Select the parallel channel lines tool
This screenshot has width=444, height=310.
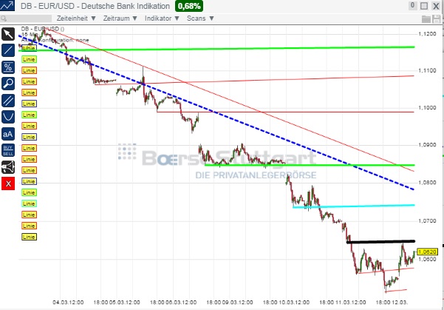pos(8,101)
